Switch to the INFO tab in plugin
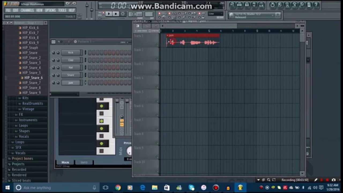Image resolution: width=343 pixels, height=193 pixels. [84, 162]
